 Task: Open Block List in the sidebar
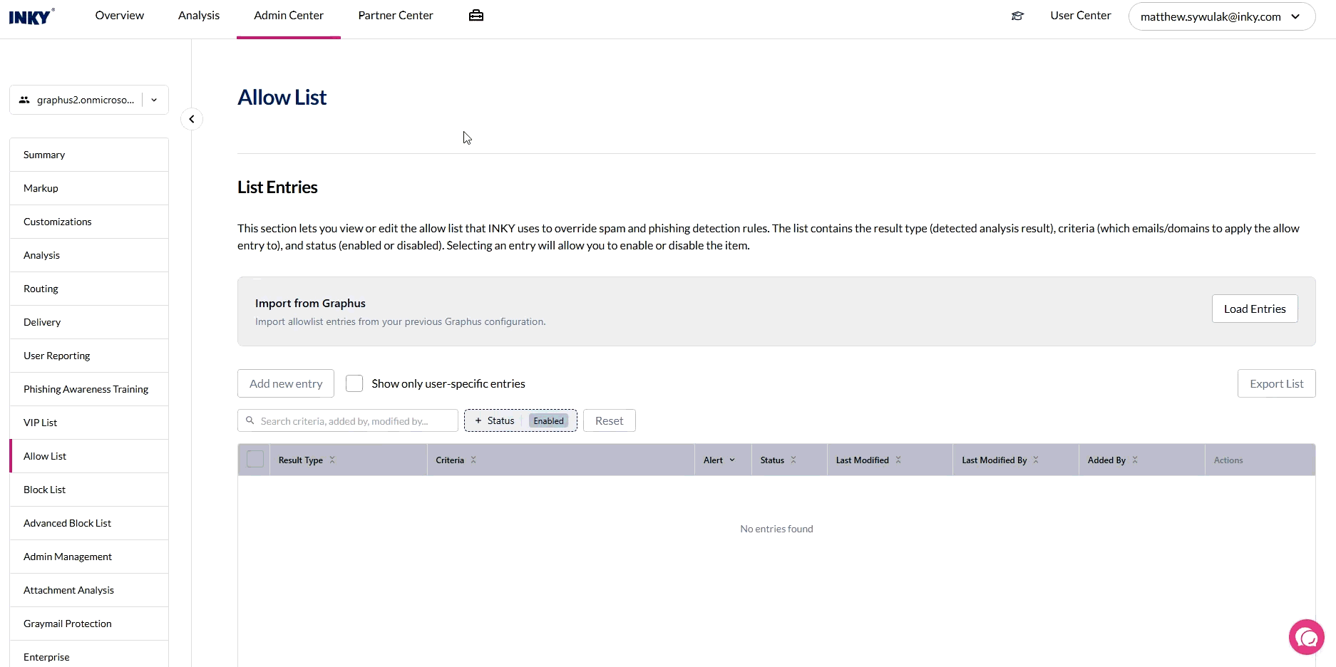tap(45, 490)
